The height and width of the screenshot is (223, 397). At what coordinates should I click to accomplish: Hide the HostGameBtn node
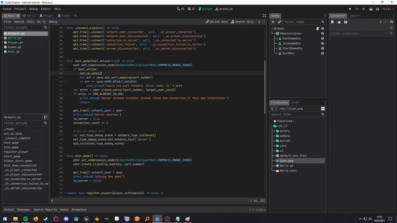click(x=323, y=38)
